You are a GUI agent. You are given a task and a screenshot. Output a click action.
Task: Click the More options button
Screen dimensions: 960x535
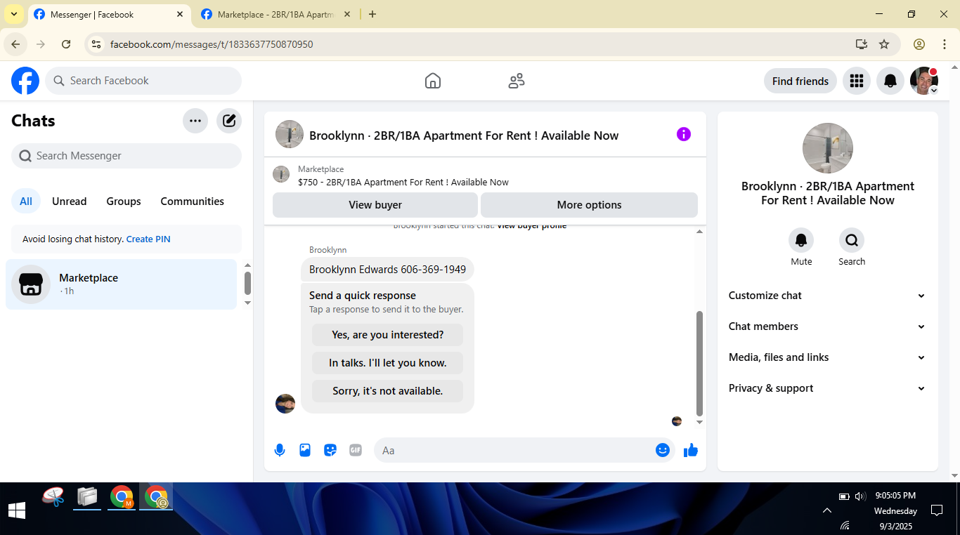tap(590, 205)
